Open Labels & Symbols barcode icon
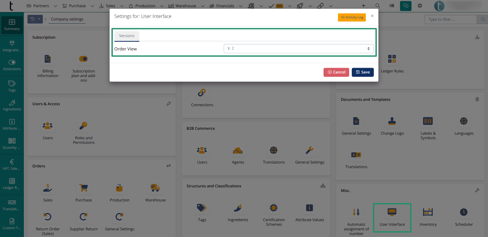The height and width of the screenshot is (237, 488). (428, 121)
